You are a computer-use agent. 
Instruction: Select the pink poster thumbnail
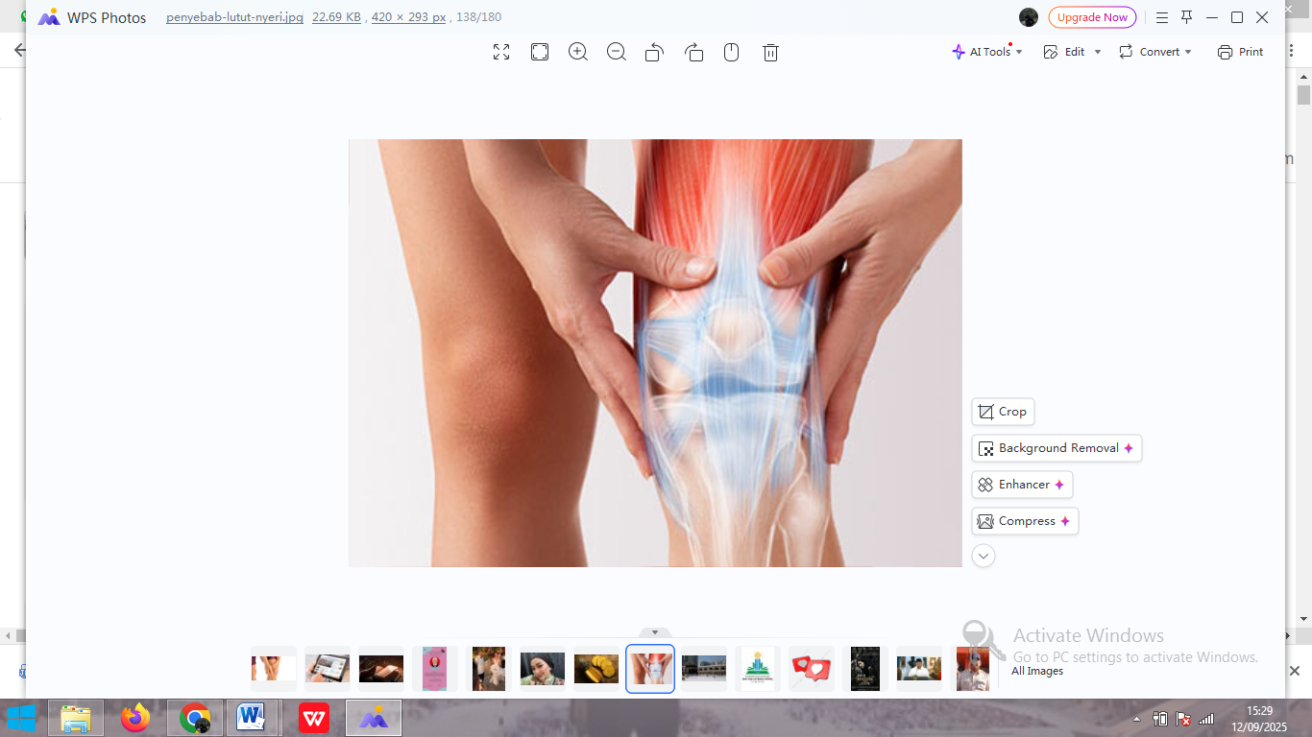(x=435, y=669)
